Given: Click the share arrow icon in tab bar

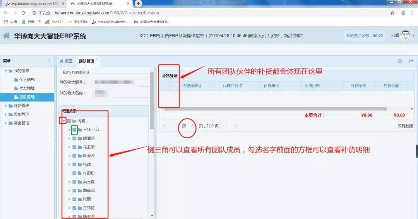Looking at the screenshot, I should (411, 61).
